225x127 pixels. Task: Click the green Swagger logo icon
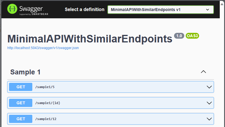[13, 9]
